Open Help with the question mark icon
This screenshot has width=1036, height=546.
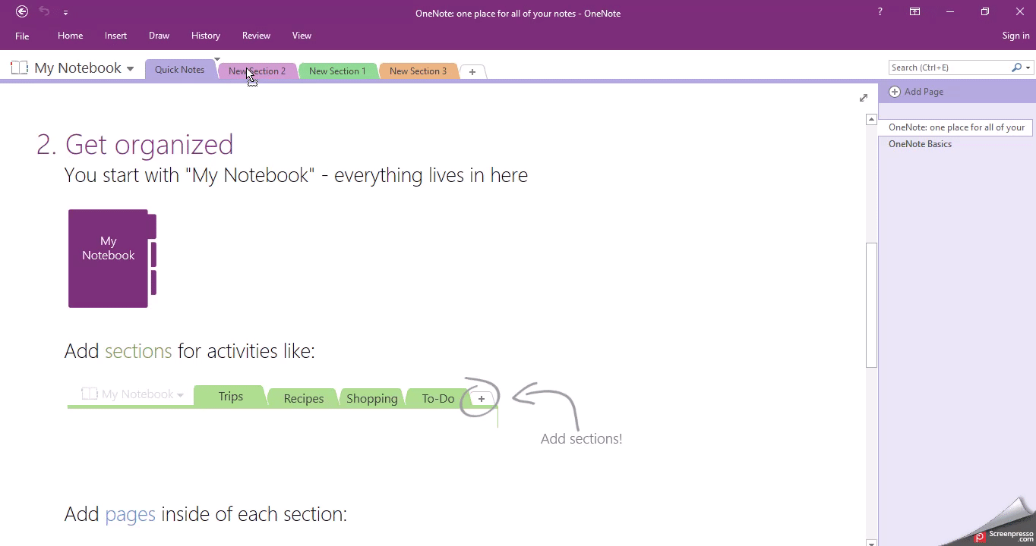[x=879, y=11]
